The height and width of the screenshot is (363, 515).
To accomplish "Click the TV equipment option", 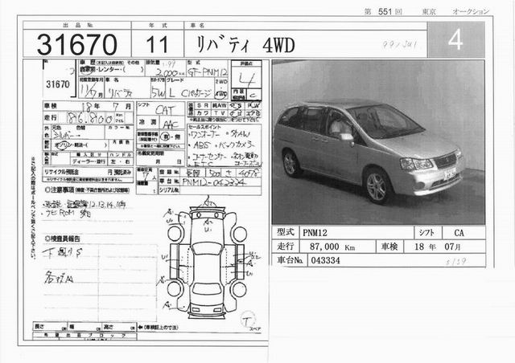I will 220,113.
